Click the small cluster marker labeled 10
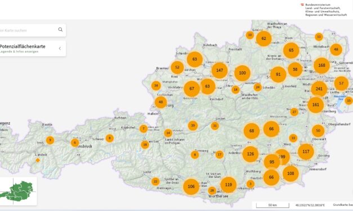Screen dimensions: 353x211 tap(250, 35)
